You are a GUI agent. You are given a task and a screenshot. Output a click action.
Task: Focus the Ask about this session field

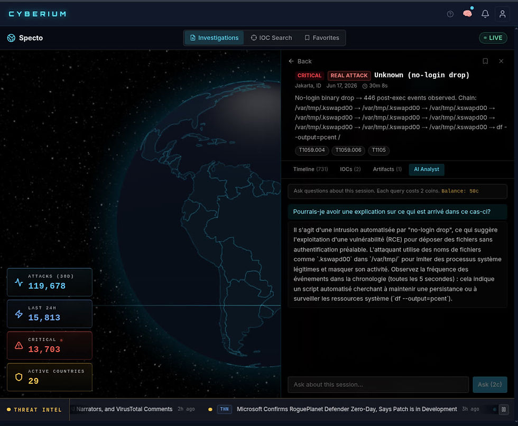point(378,385)
